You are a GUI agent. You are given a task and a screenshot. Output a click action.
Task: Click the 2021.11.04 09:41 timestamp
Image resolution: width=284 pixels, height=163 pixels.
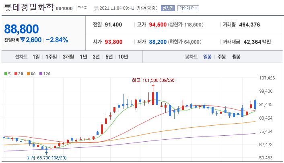(117, 8)
